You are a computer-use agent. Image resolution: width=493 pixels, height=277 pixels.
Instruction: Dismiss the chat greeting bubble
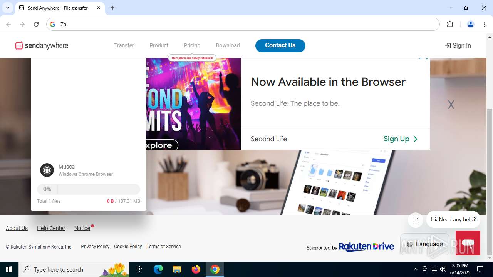415,220
